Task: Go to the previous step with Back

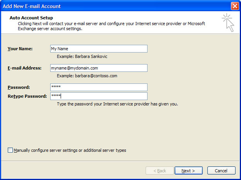Action: pos(160,171)
